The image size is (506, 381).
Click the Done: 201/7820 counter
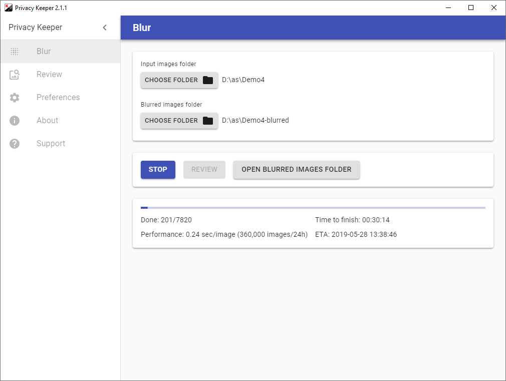pos(166,220)
